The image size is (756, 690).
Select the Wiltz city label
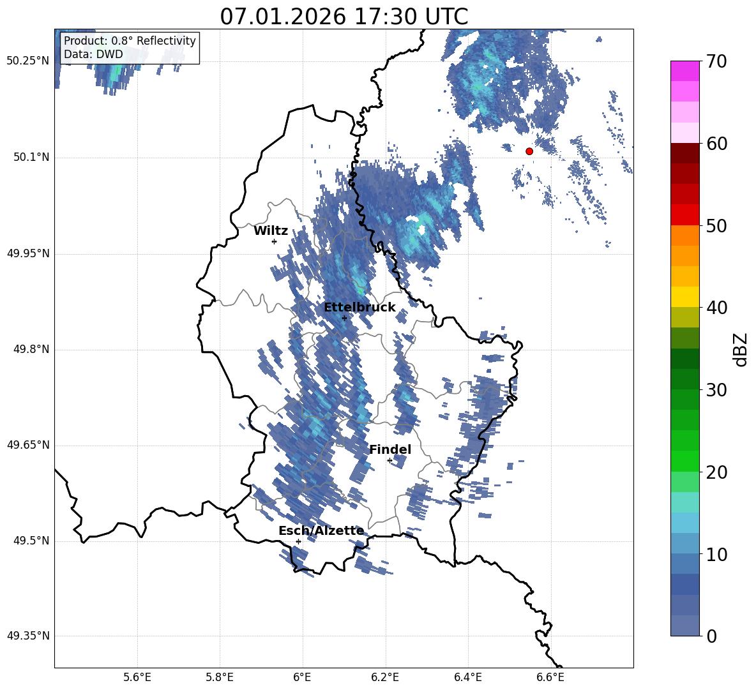point(271,231)
